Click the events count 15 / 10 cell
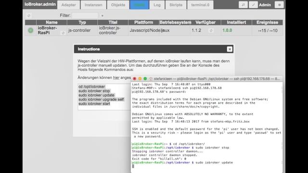The height and width of the screenshot is (173, 308). [268, 31]
